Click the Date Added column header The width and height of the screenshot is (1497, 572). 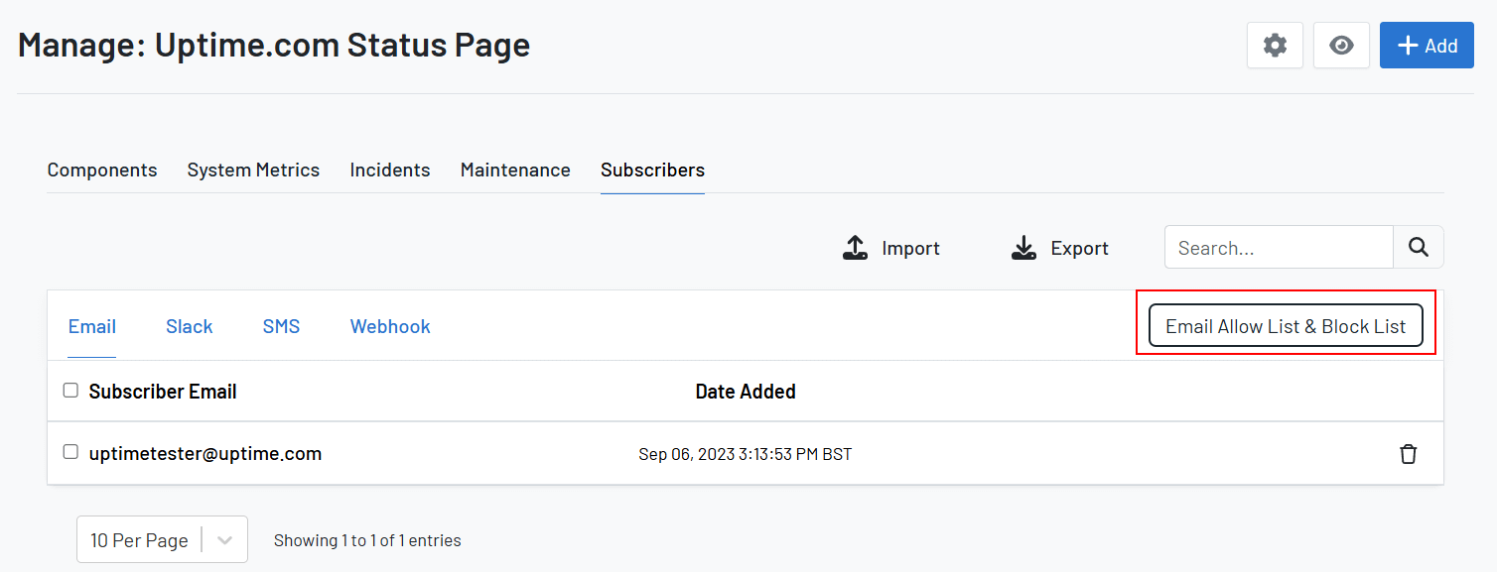746,392
